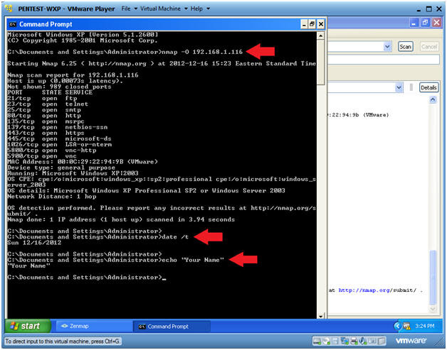Close the Zenmap window

[436, 23]
